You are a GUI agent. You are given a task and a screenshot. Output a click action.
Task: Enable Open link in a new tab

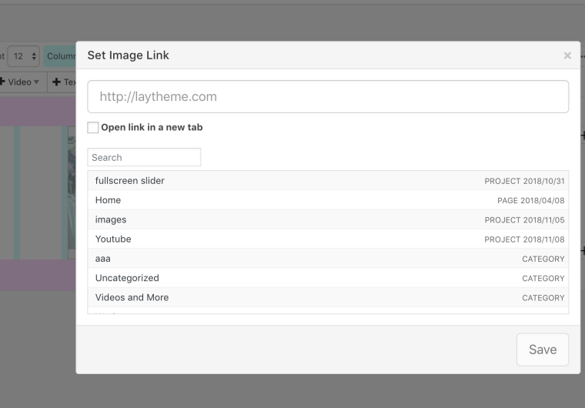pos(93,128)
